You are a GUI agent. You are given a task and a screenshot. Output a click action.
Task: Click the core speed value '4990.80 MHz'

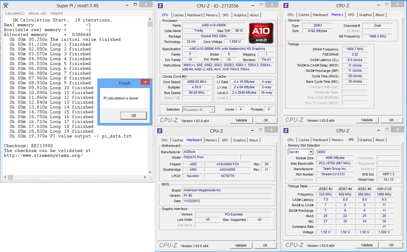197,82
